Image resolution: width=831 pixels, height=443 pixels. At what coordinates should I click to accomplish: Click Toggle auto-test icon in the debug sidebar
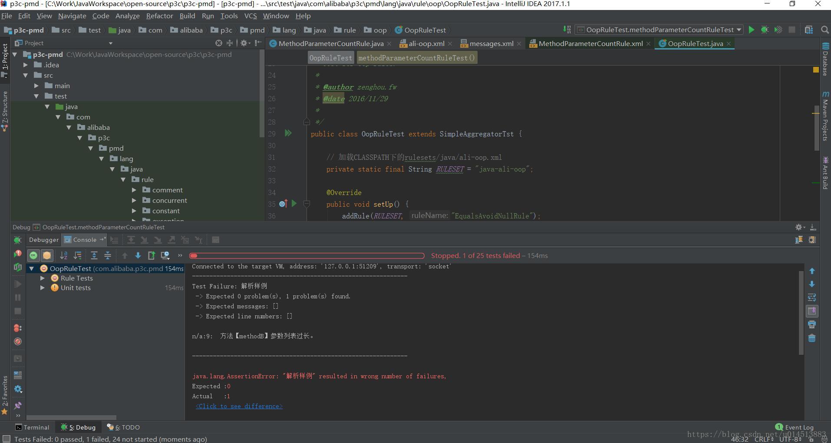coord(18,267)
